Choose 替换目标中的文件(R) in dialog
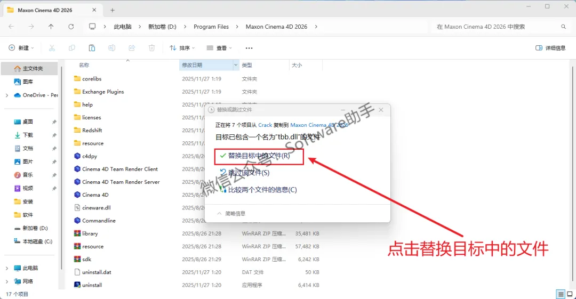The width and height of the screenshot is (576, 299). click(x=259, y=156)
